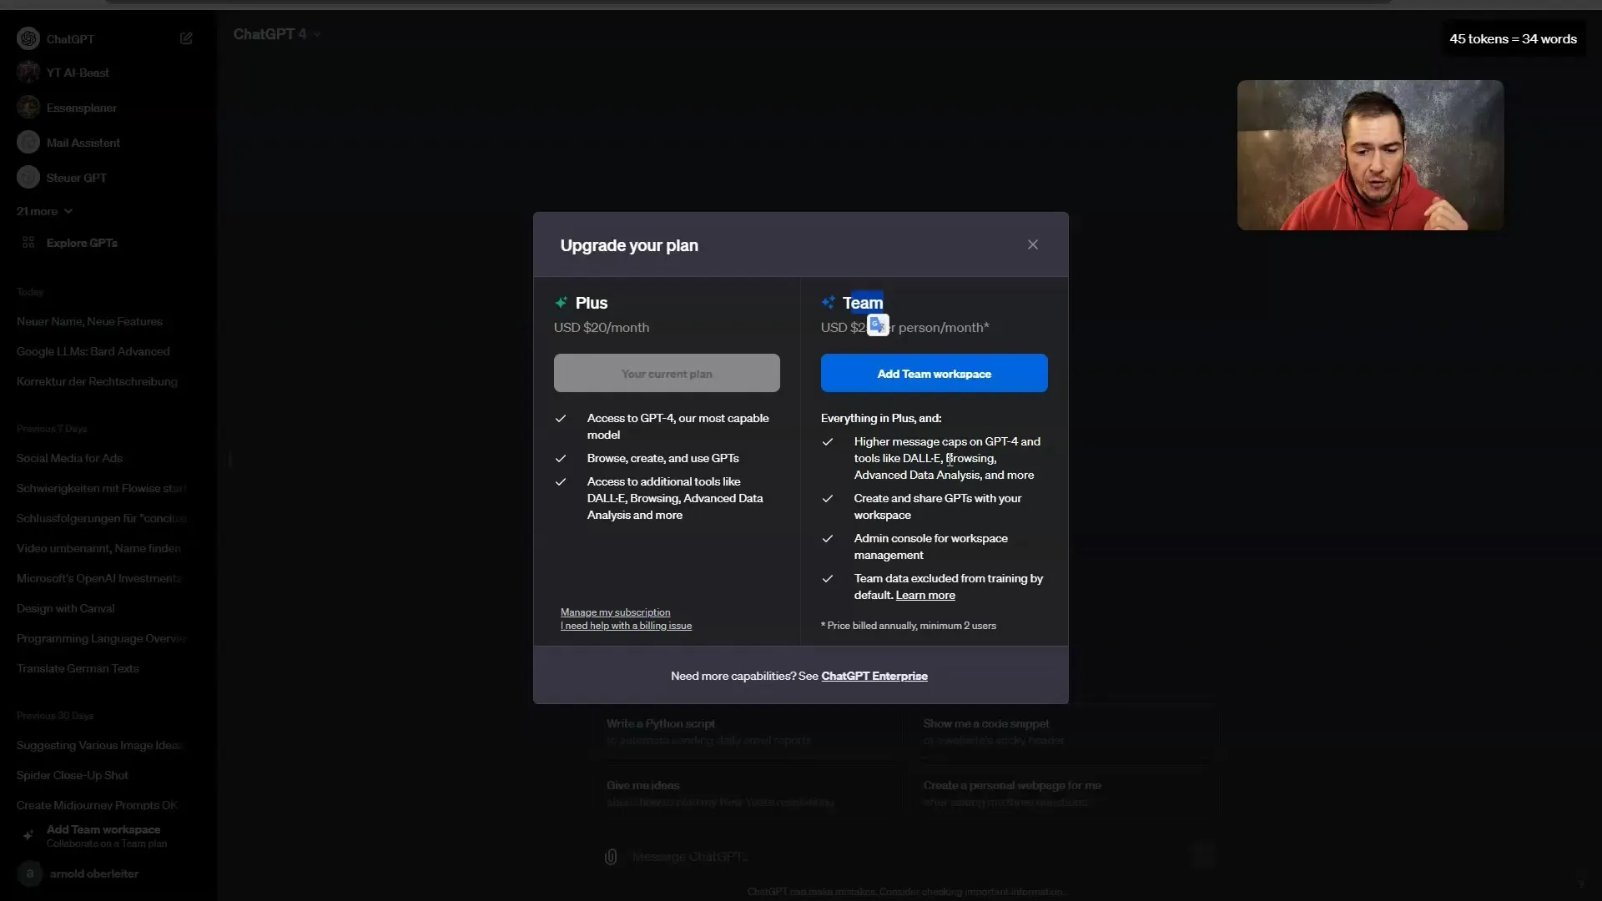Screen dimensions: 1602x901
Task: Click the Team plan heading text
Action: coord(863,303)
